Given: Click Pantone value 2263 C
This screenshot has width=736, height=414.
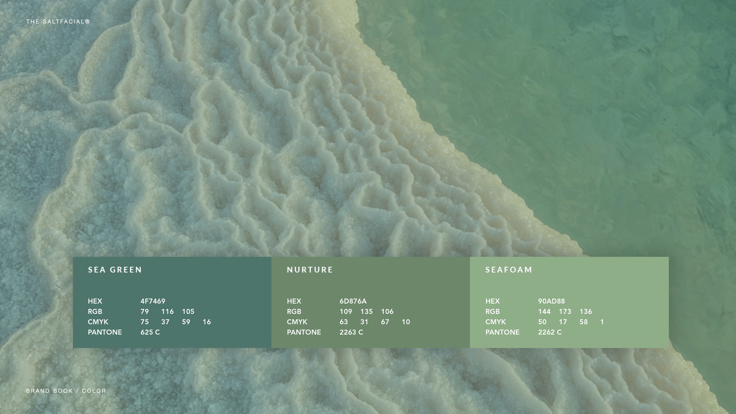Looking at the screenshot, I should (351, 332).
